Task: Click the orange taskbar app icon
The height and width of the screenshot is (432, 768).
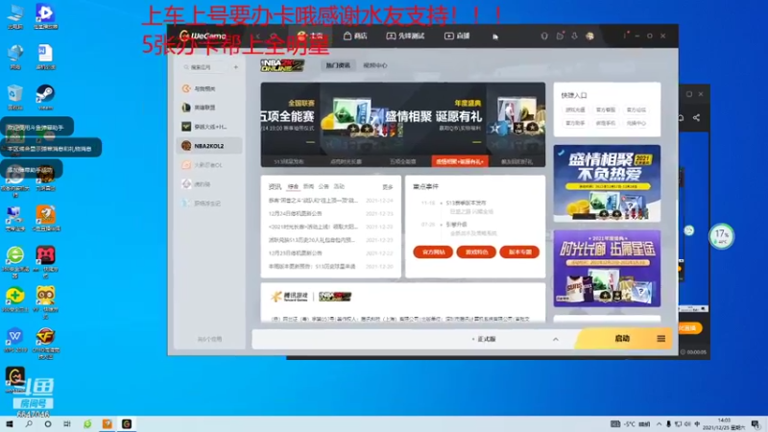Action: pyautogui.click(x=108, y=424)
